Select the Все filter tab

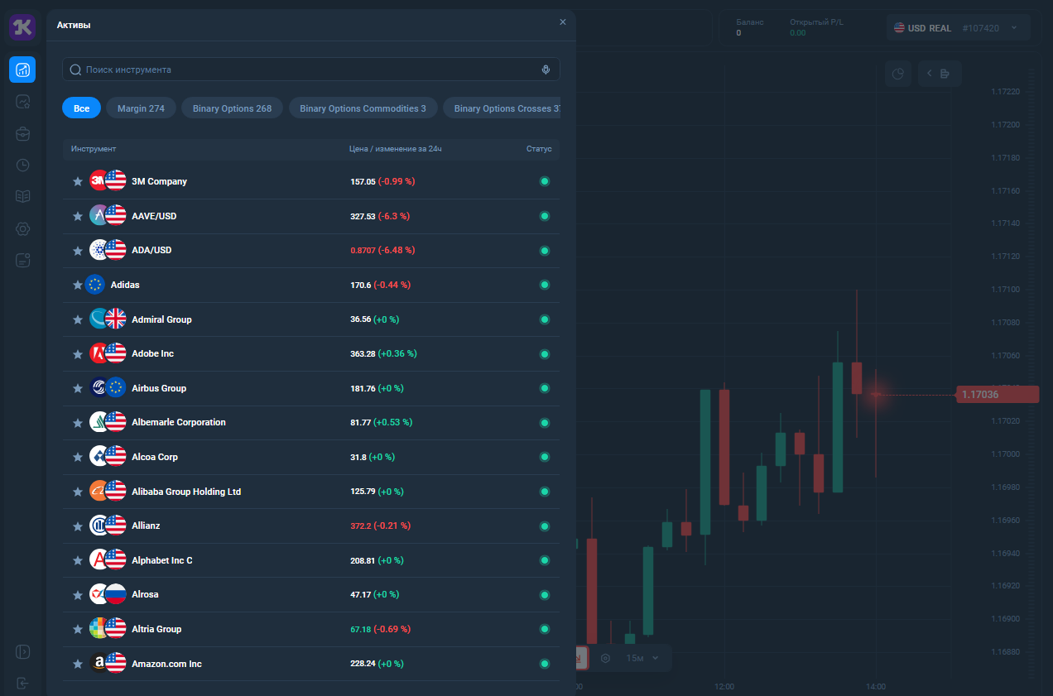pos(81,108)
